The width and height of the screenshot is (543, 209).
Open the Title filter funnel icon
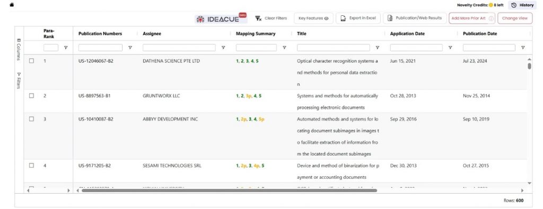(377, 48)
